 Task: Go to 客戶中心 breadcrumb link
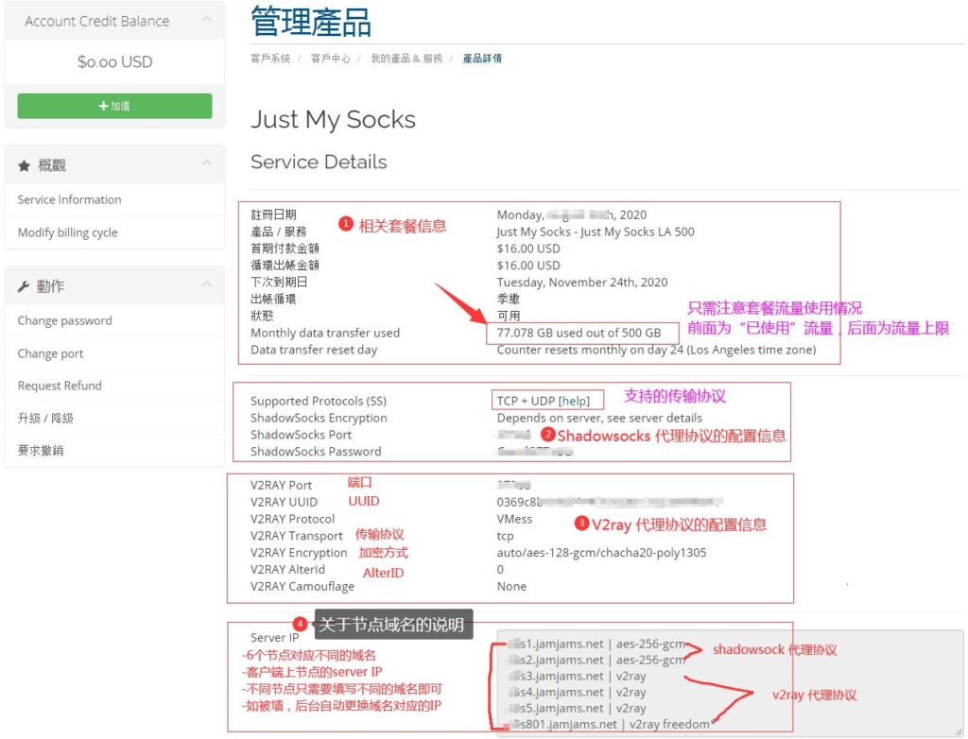click(x=330, y=58)
